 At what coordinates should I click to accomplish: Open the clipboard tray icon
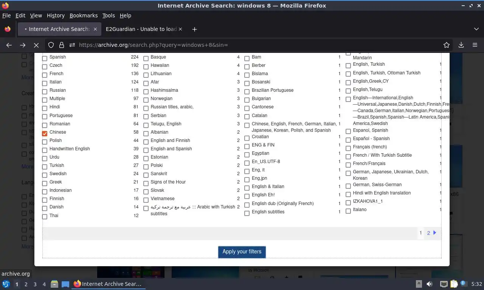click(x=454, y=284)
